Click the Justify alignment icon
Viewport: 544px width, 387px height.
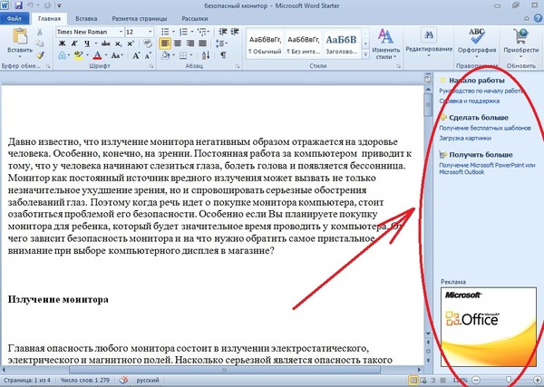click(x=202, y=44)
